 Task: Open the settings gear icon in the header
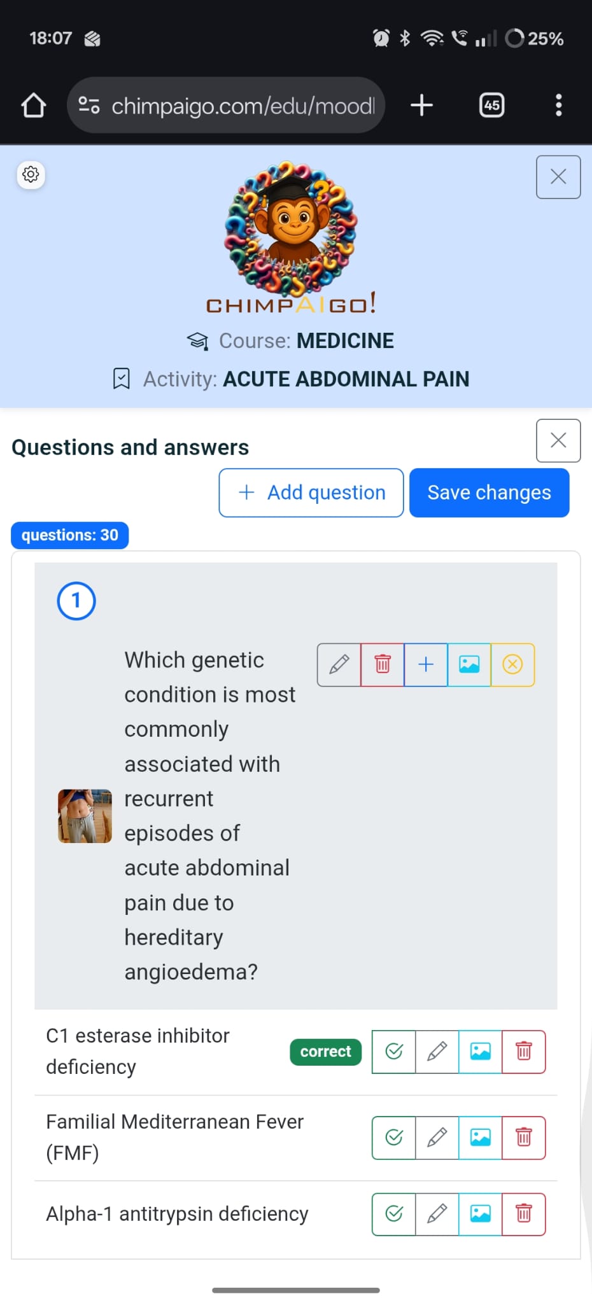(31, 174)
